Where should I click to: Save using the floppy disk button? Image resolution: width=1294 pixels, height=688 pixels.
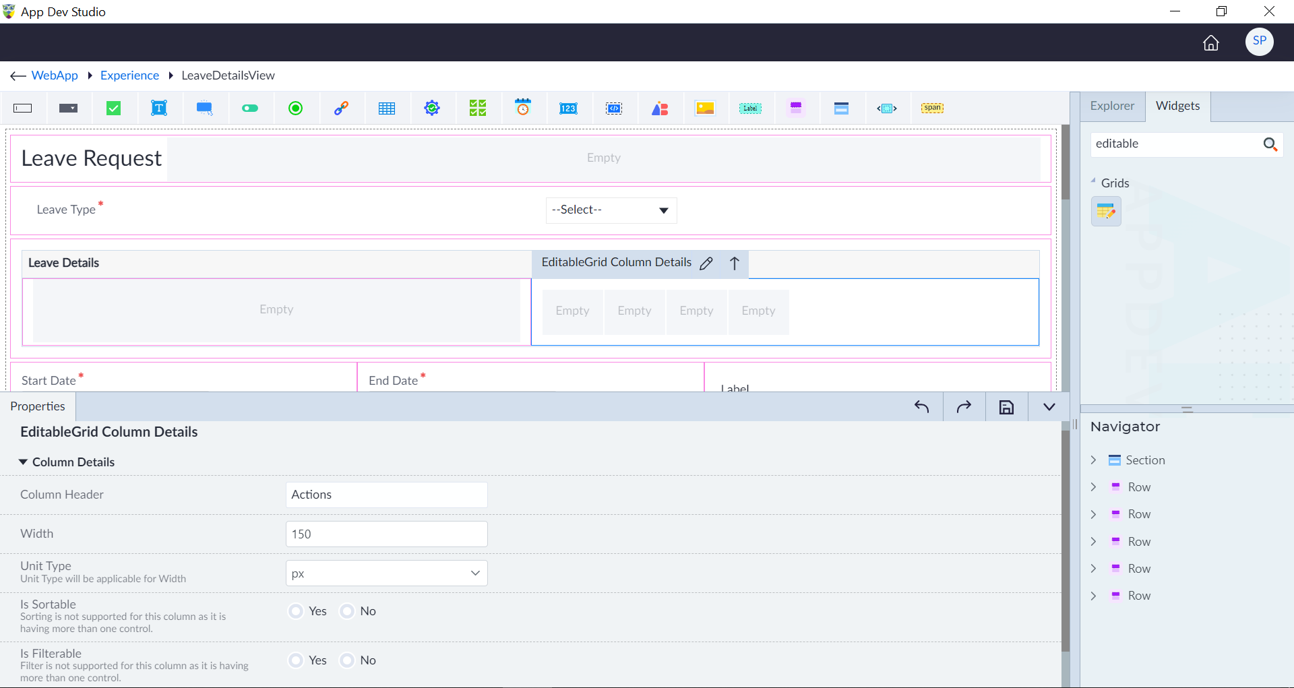[x=1006, y=407]
